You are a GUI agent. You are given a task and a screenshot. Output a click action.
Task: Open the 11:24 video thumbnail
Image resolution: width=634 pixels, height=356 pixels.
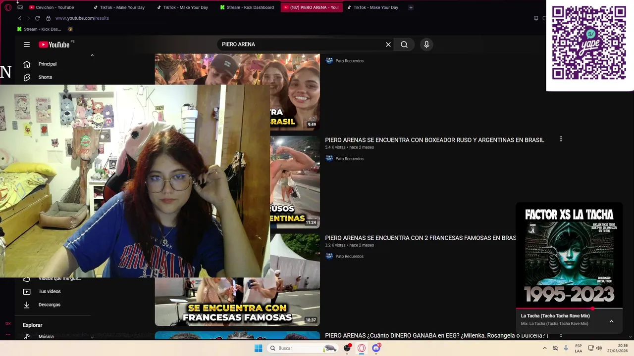(295, 182)
